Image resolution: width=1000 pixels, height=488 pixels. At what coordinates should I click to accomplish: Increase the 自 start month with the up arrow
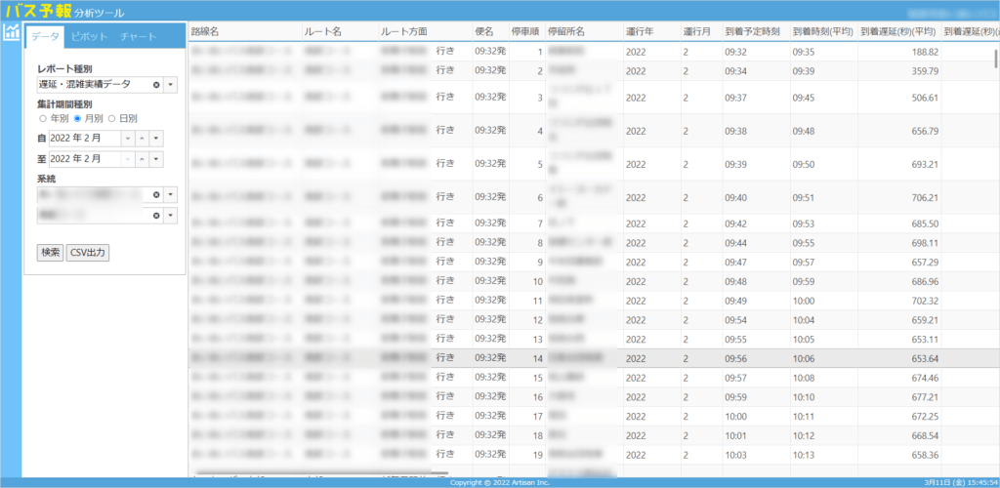143,139
